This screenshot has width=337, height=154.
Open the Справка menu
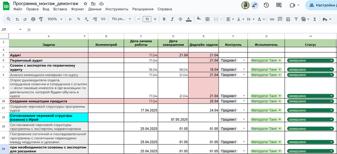tap(165, 9)
